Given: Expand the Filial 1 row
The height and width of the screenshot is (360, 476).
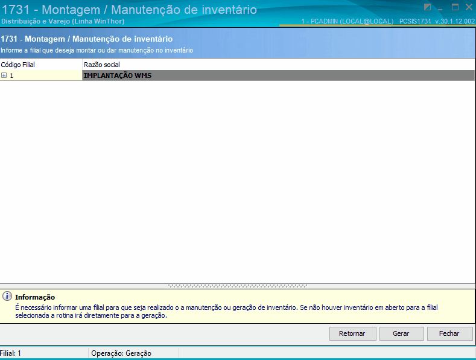Looking at the screenshot, I should tap(4, 76).
